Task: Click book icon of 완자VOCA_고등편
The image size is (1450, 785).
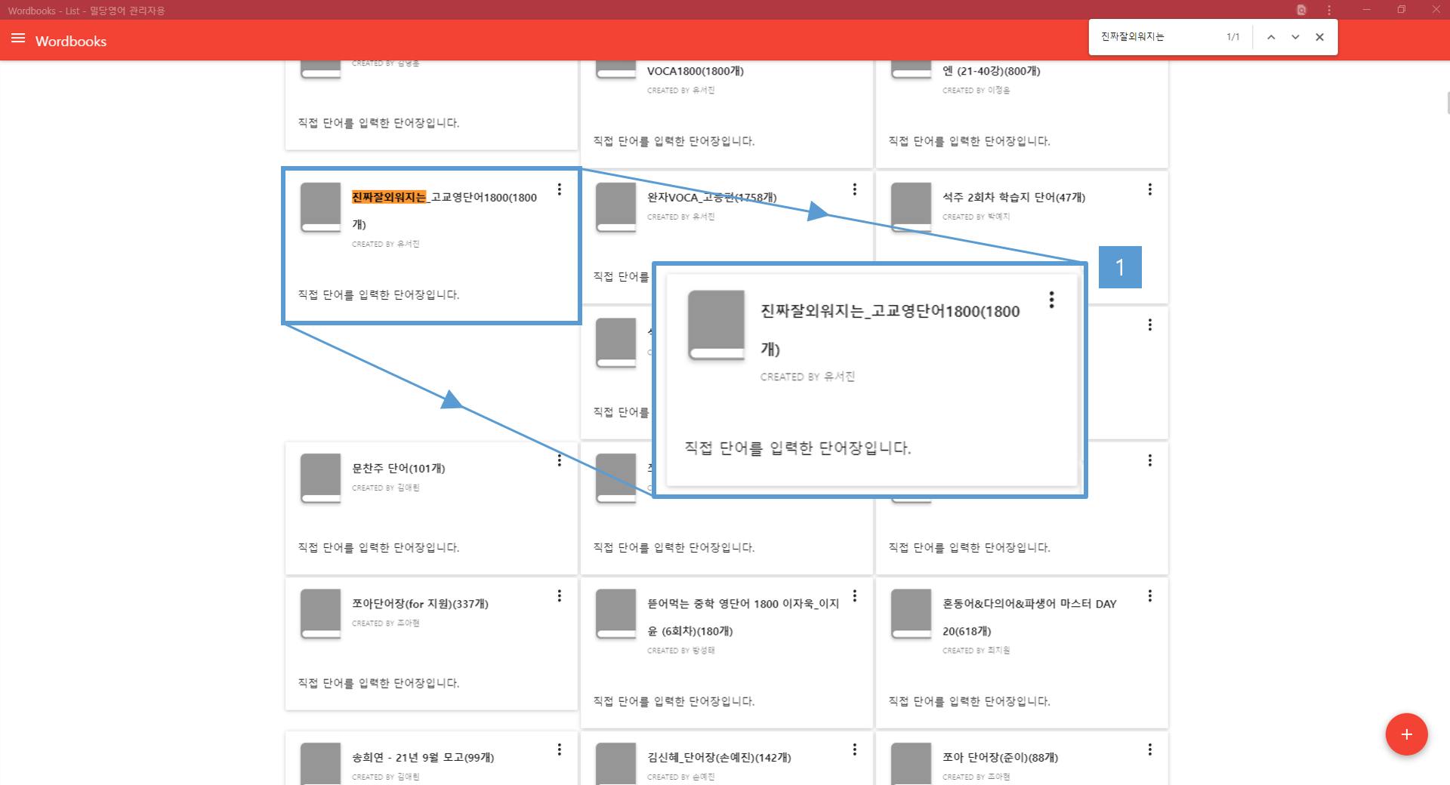Action: tap(615, 208)
